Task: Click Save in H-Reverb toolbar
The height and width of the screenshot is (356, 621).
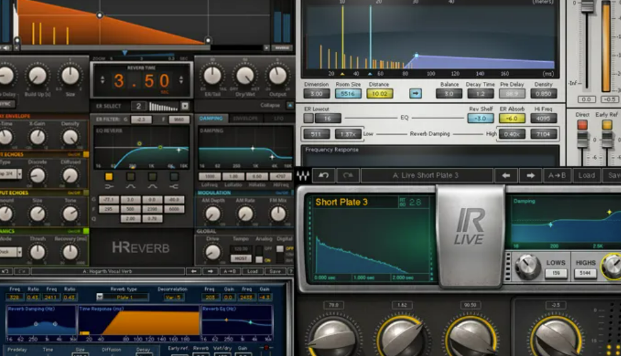Action: [x=275, y=271]
